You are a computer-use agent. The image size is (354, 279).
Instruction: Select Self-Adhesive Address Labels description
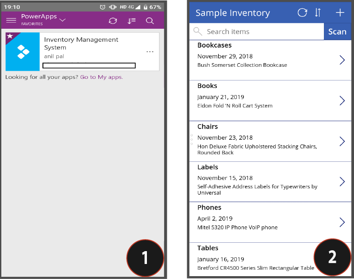tap(258, 189)
